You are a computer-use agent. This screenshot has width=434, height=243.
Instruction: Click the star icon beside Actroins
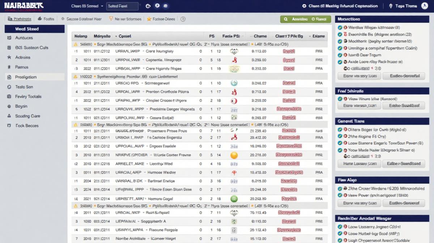[9, 57]
